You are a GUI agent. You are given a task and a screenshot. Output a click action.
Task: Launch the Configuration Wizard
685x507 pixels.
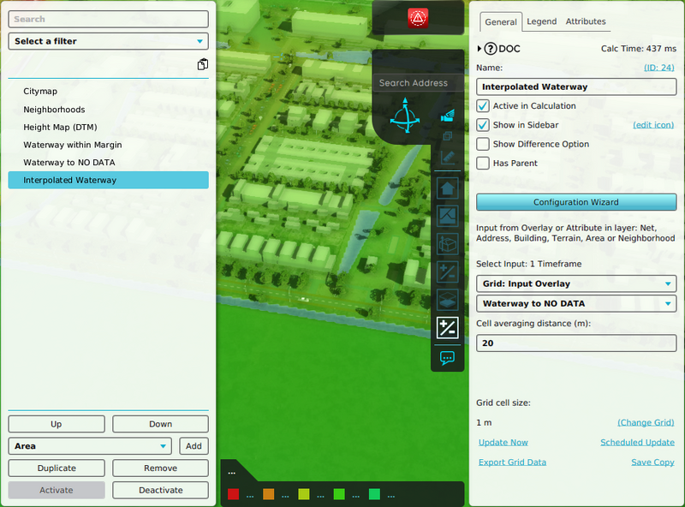pos(575,202)
